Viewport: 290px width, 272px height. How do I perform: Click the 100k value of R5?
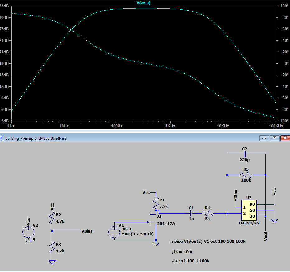(x=246, y=180)
